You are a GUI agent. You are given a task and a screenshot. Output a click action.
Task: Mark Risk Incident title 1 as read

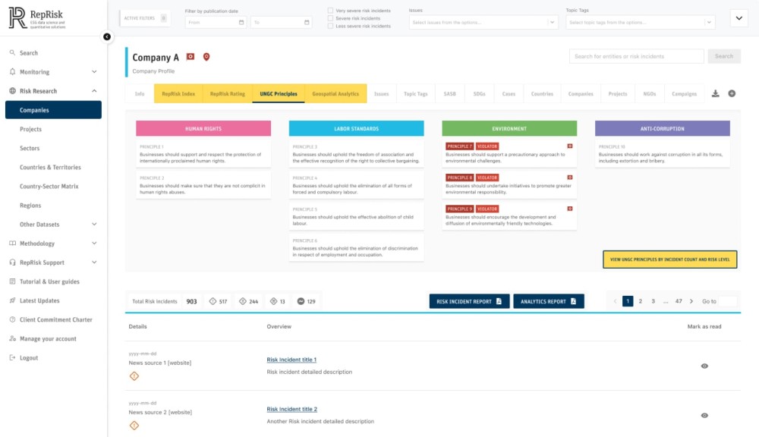pyautogui.click(x=704, y=366)
